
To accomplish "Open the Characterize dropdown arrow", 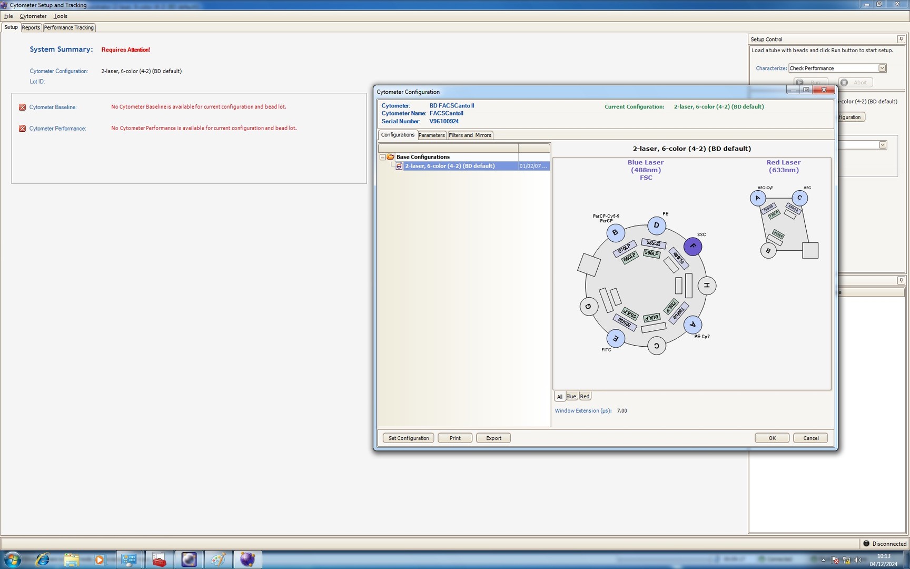I will coord(882,68).
